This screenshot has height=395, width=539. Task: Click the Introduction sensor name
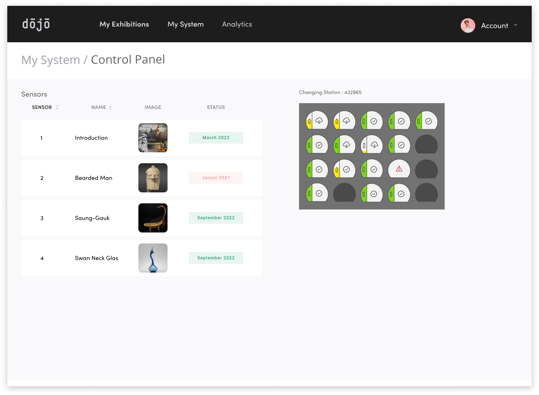(x=91, y=138)
